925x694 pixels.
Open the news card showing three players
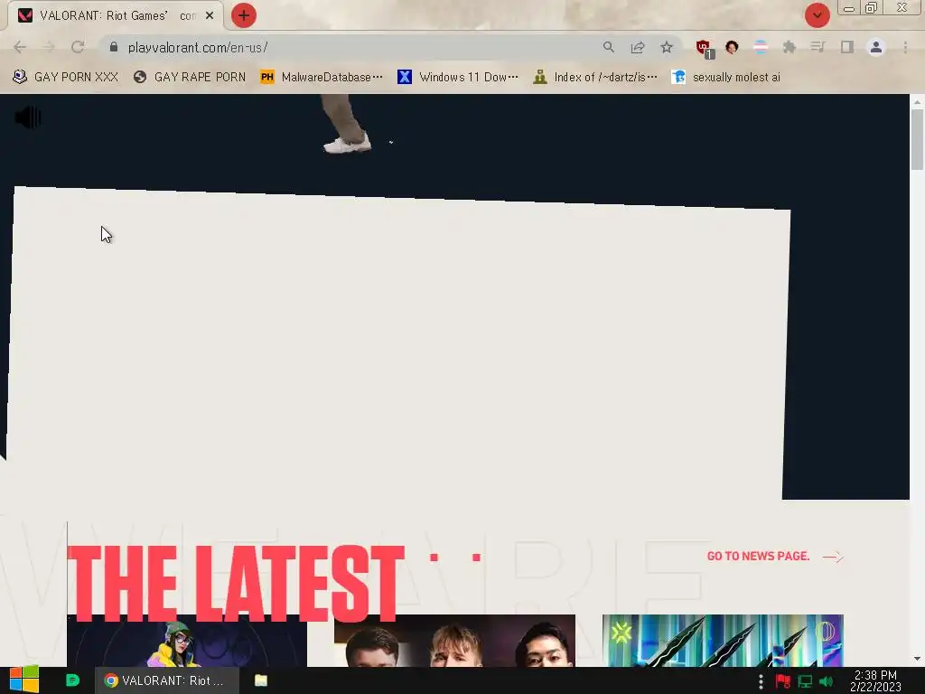click(454, 641)
